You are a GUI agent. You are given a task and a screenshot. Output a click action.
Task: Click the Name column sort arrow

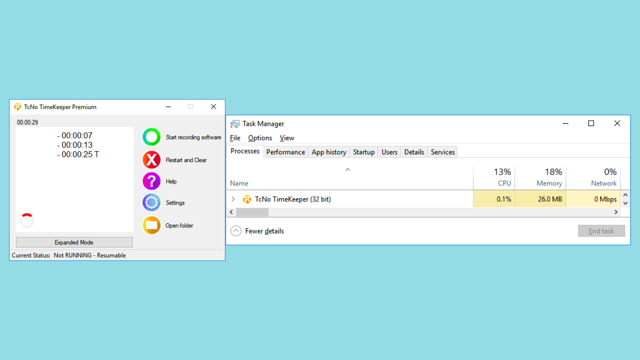[x=348, y=170]
